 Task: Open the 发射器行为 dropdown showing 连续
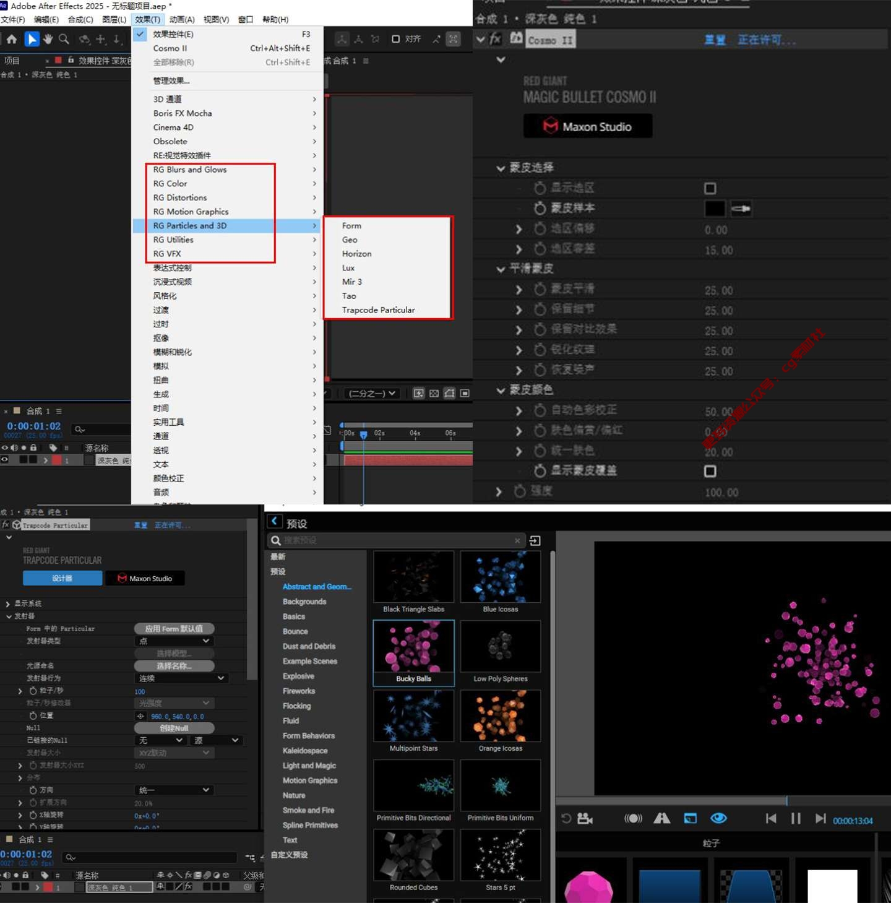pos(182,678)
